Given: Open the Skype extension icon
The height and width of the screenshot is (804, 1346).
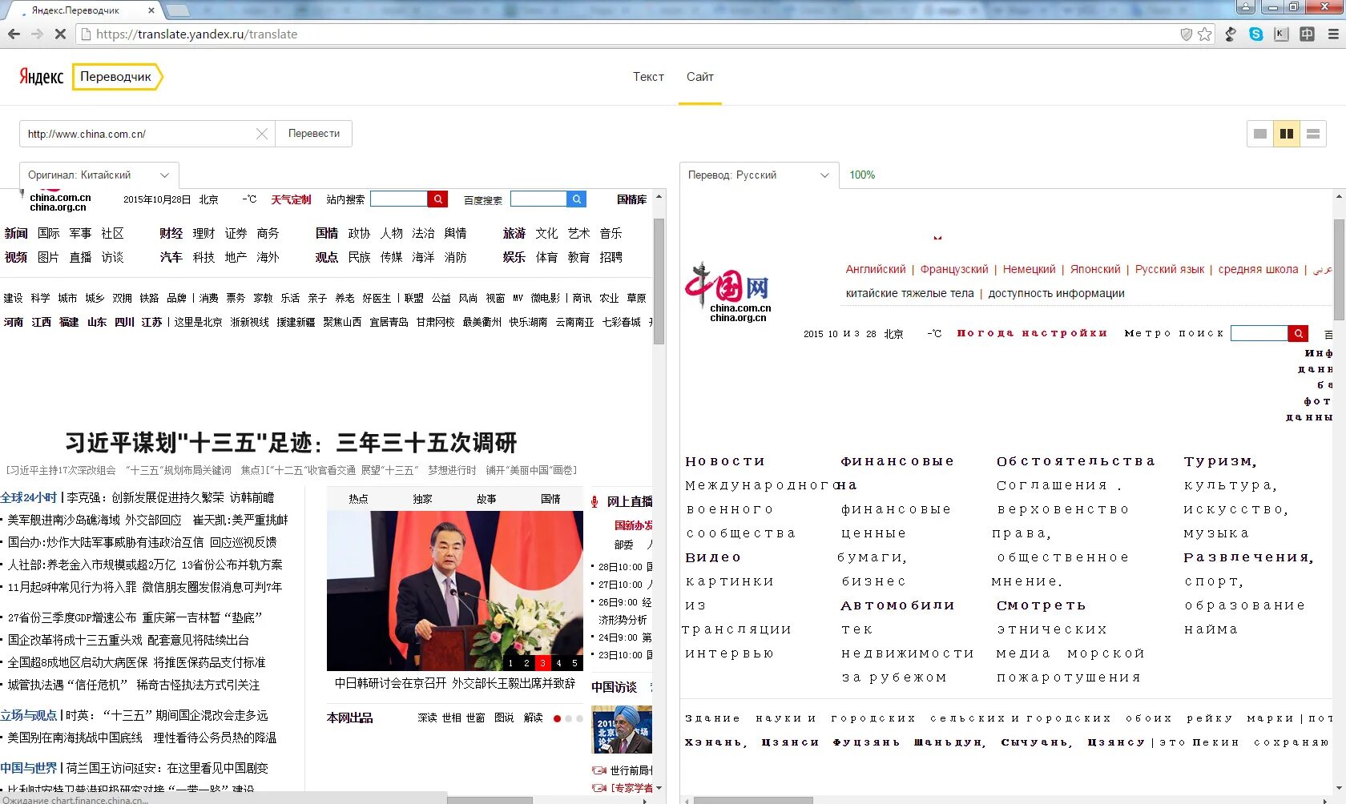Looking at the screenshot, I should click(x=1255, y=34).
